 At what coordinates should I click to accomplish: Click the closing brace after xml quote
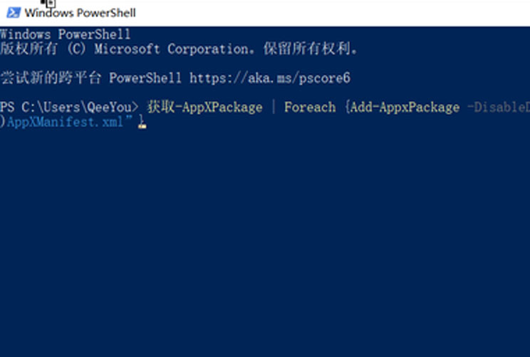[141, 121]
